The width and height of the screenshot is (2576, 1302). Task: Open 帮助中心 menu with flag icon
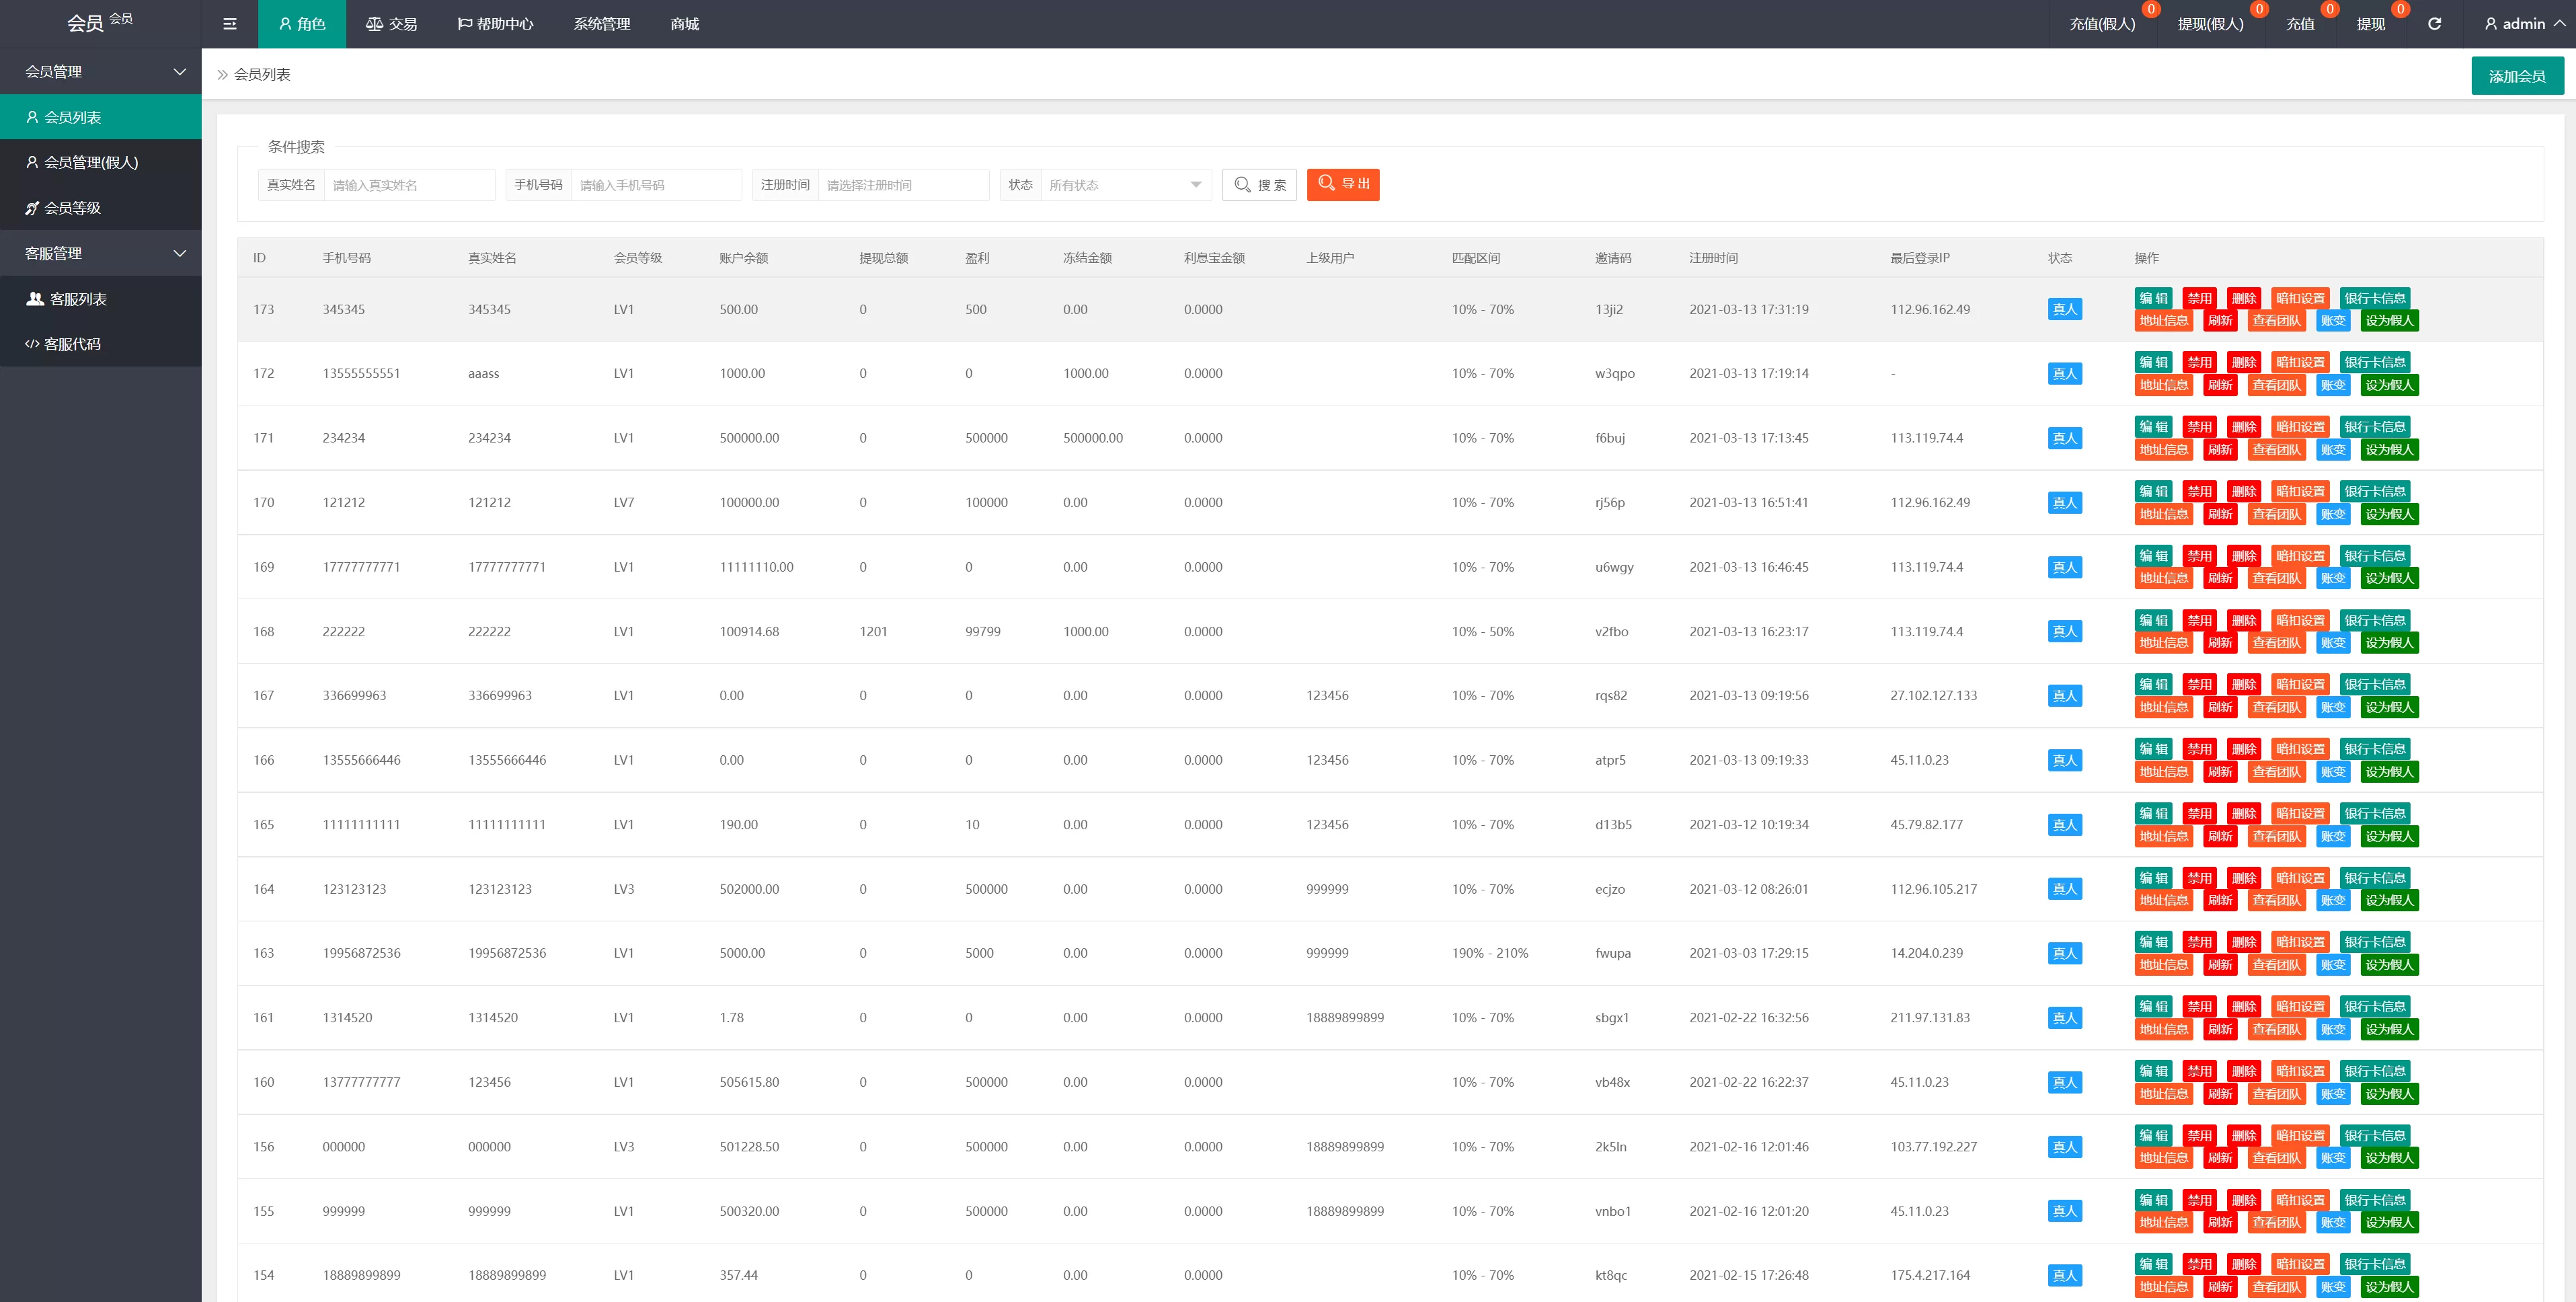tap(495, 24)
